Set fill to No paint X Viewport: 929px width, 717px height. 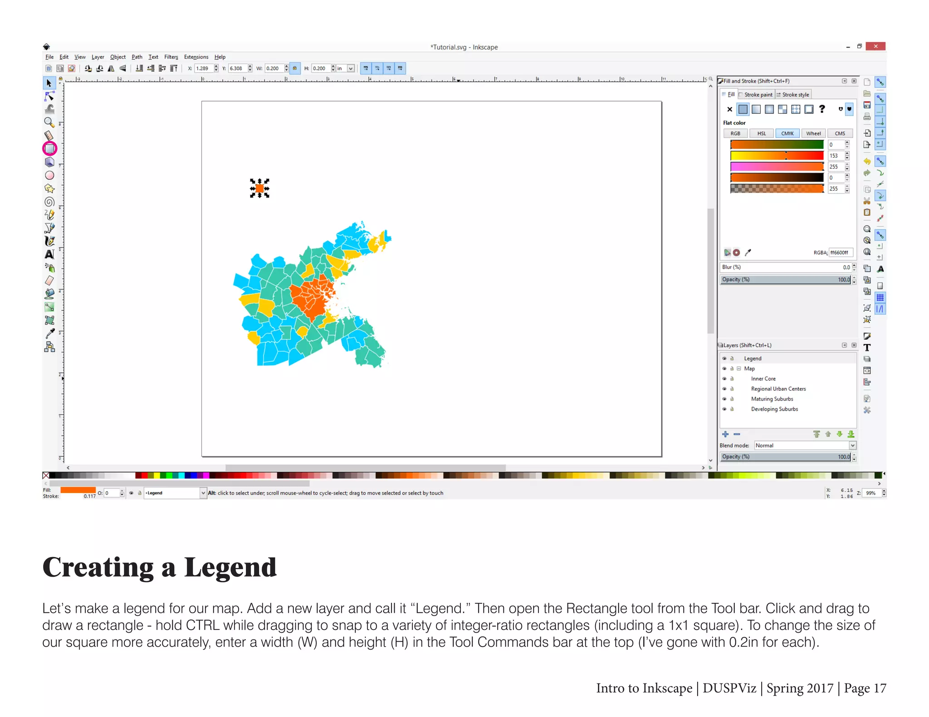pyautogui.click(x=729, y=109)
